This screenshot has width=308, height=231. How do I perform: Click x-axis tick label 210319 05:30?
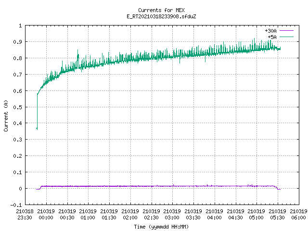277,214
